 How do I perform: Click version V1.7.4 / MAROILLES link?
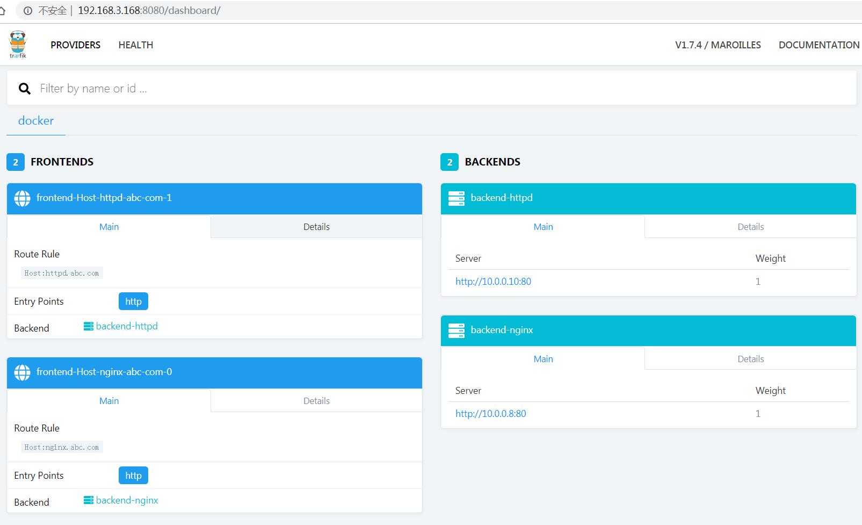(x=718, y=45)
